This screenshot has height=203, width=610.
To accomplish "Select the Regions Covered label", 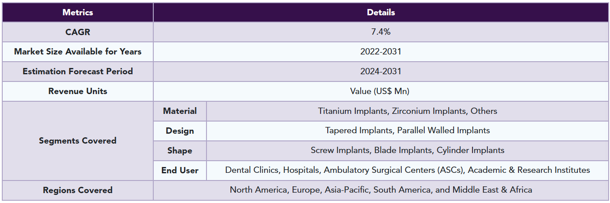I will (x=78, y=190).
